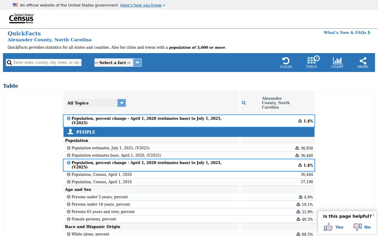Click warning triangle icon next to 36,958
Image resolution: width=378 pixels, height=236 pixels.
[297, 148]
